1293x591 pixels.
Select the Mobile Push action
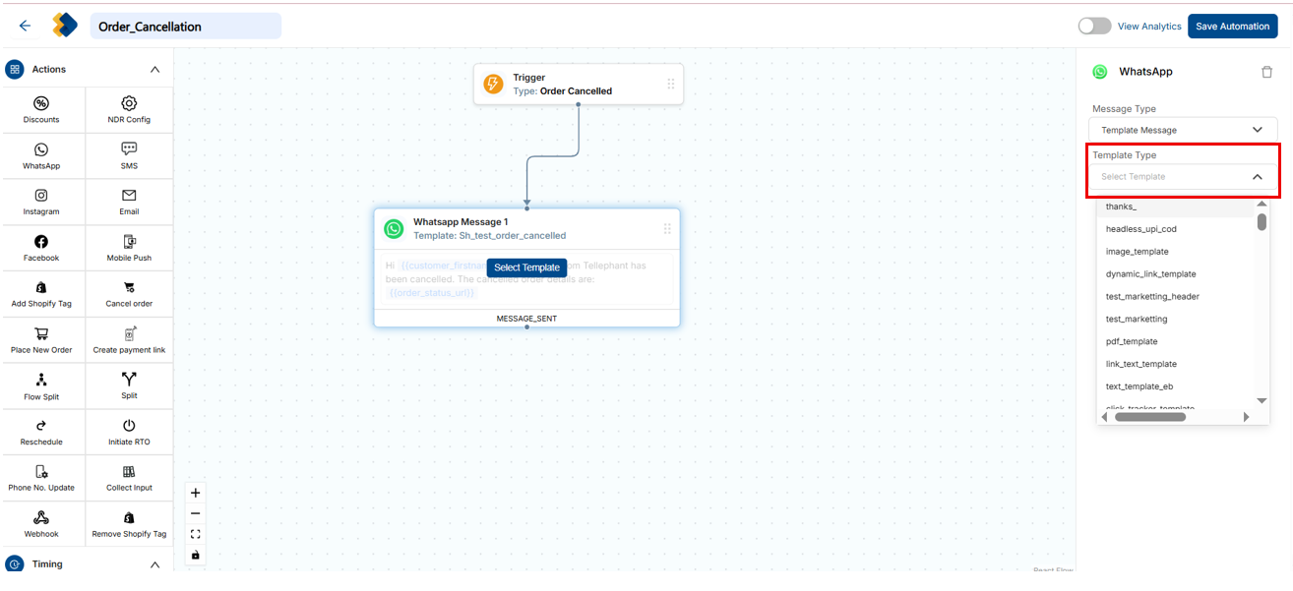129,249
